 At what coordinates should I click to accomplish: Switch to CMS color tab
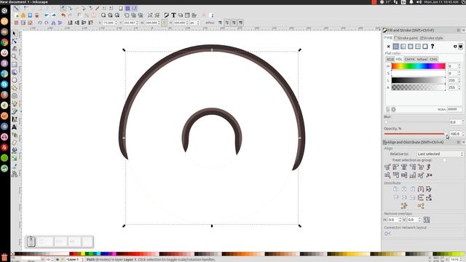pos(433,60)
